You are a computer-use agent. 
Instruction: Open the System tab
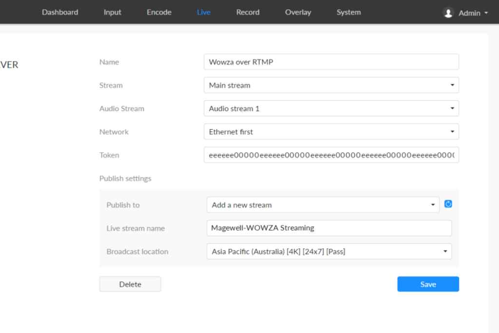tap(349, 12)
